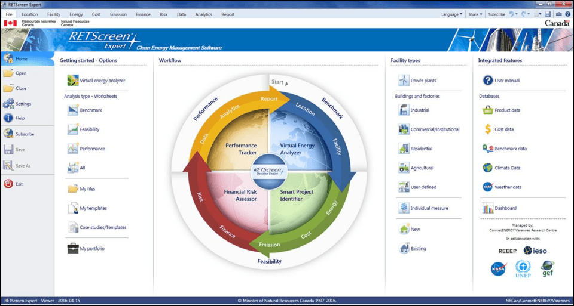
Task: Launch the Dashboard feature
Action: [487, 208]
